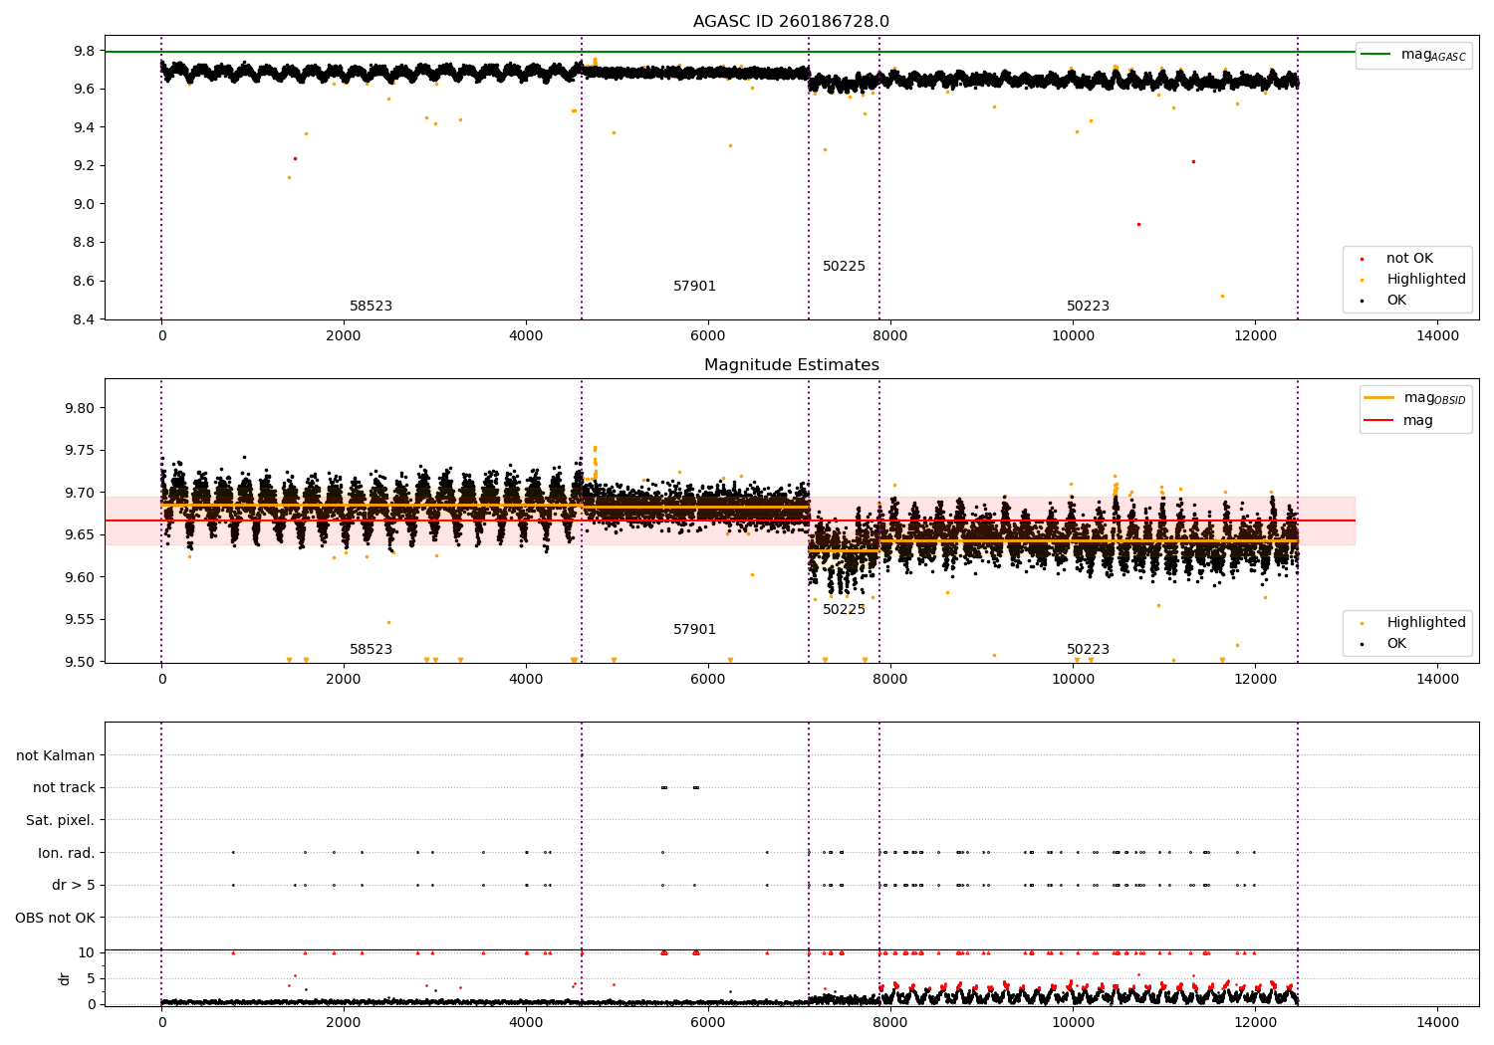The height and width of the screenshot is (1045, 1494).
Task: Click the 9.80 y-axis tick label
Action: [x=81, y=408]
